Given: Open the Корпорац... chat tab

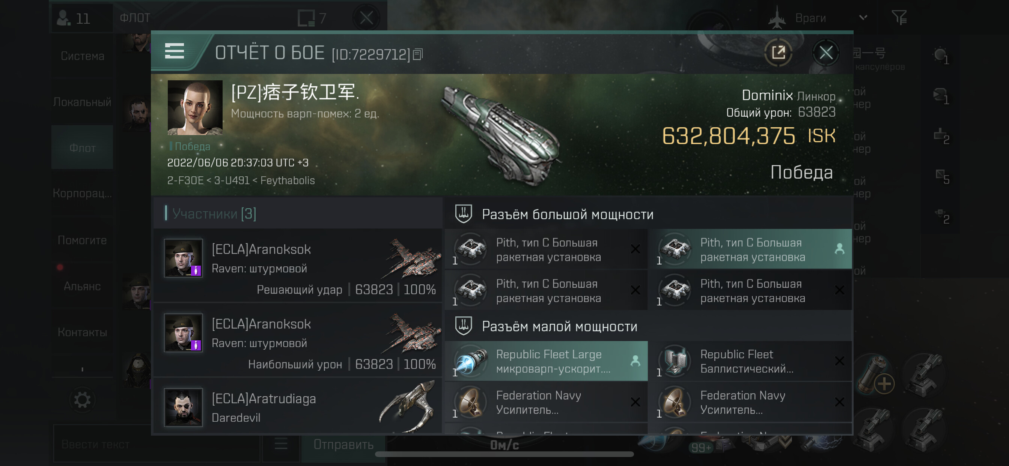Looking at the screenshot, I should tap(82, 193).
